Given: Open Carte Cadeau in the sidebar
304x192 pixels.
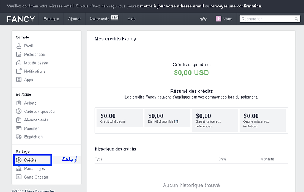Looking at the screenshot, I should (x=36, y=177).
